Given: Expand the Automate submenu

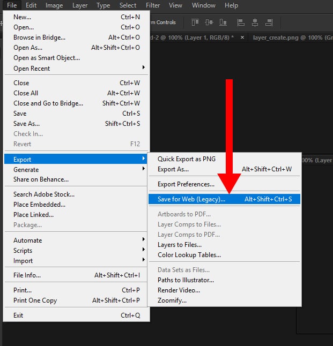Looking at the screenshot, I should pyautogui.click(x=76, y=240).
